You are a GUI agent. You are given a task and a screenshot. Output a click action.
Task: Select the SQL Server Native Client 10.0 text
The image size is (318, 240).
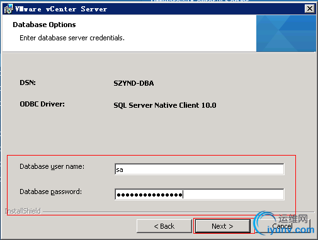[x=165, y=105]
